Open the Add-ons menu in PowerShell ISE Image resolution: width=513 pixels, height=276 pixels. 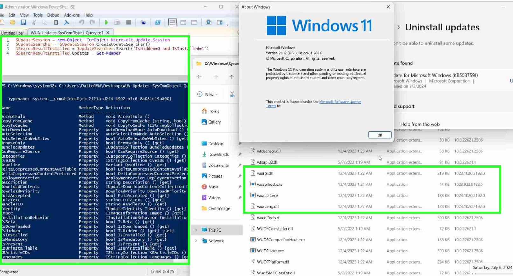click(x=72, y=15)
